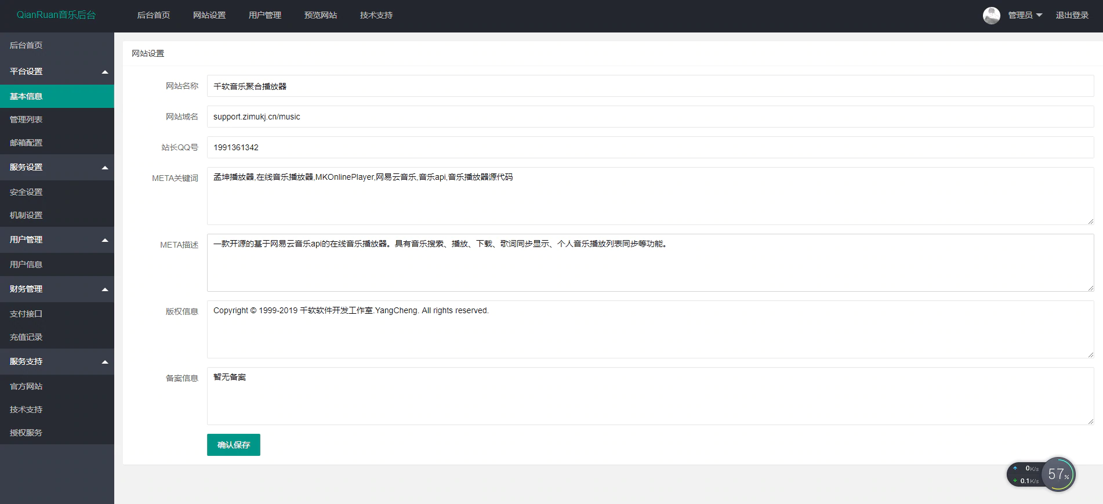Open 机制设置 in the sidebar
This screenshot has height=504, width=1103.
(57, 215)
